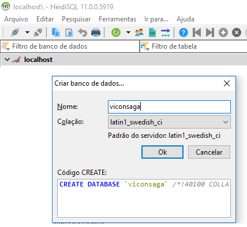Click the disconnect plug icon

click(x=38, y=32)
